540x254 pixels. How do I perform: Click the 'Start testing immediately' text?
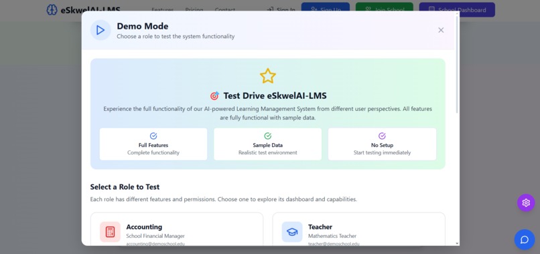tap(382, 152)
